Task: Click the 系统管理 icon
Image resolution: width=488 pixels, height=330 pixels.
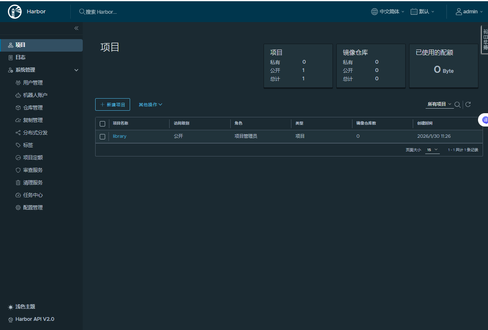Action: tap(10, 70)
